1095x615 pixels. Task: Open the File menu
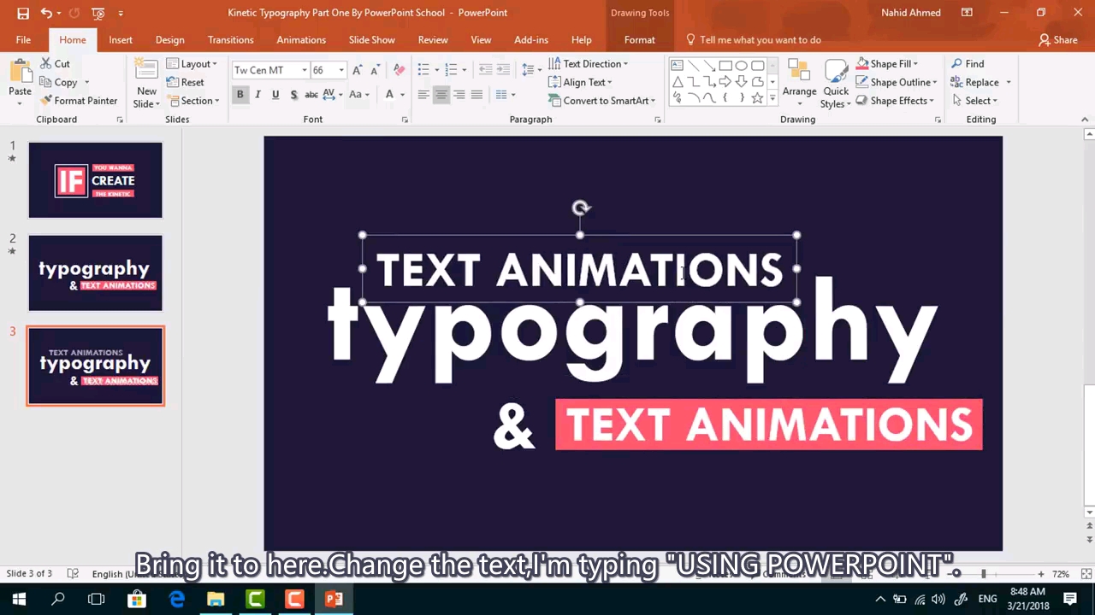(23, 40)
